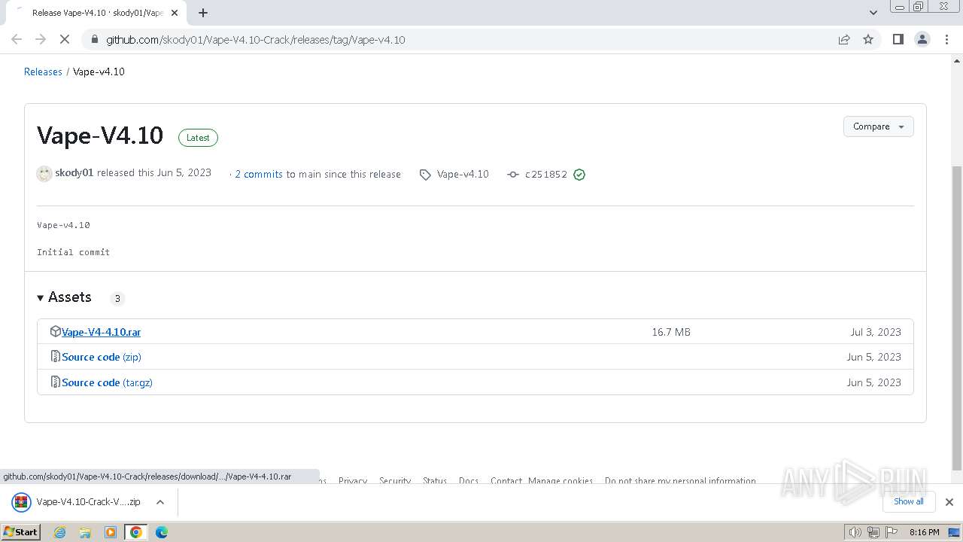Download Vape-V4-4.10.rar asset

click(101, 332)
